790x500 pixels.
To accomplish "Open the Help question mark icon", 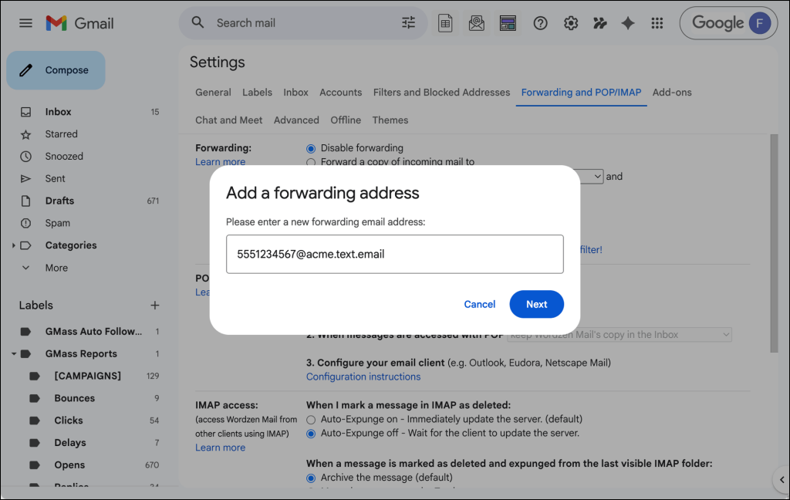I will (541, 23).
